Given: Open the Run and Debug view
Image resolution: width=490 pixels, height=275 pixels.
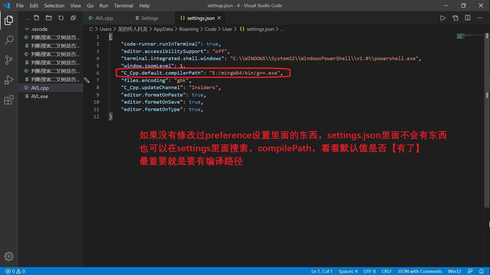Looking at the screenshot, I should tap(9, 80).
